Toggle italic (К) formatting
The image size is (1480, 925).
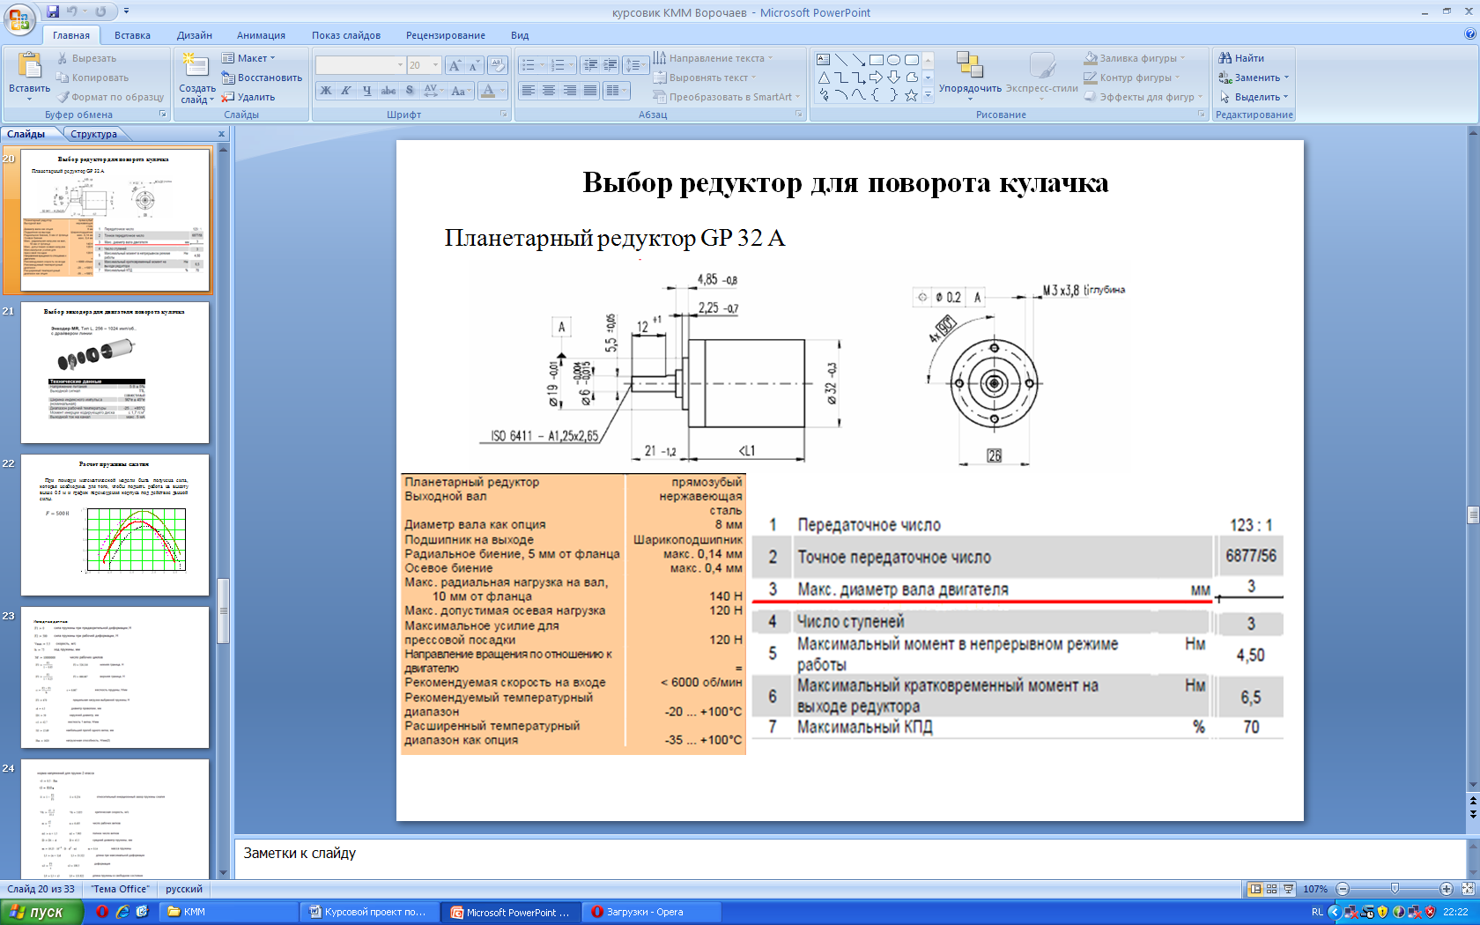346,91
